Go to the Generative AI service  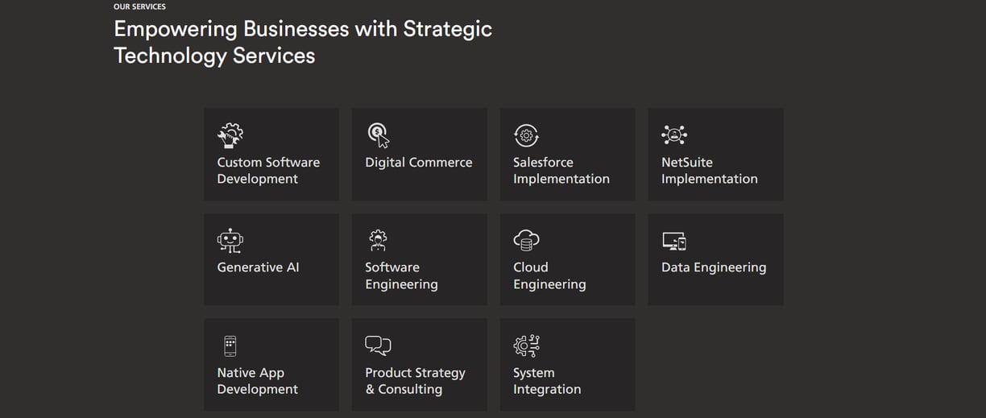tap(258, 267)
